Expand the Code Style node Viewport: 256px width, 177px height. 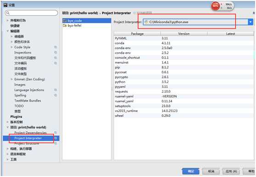[11, 47]
